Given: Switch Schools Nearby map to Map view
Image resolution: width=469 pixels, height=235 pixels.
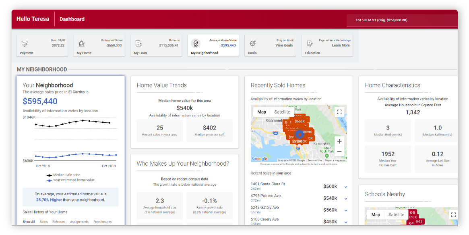Looking at the screenshot, I should click(376, 215).
